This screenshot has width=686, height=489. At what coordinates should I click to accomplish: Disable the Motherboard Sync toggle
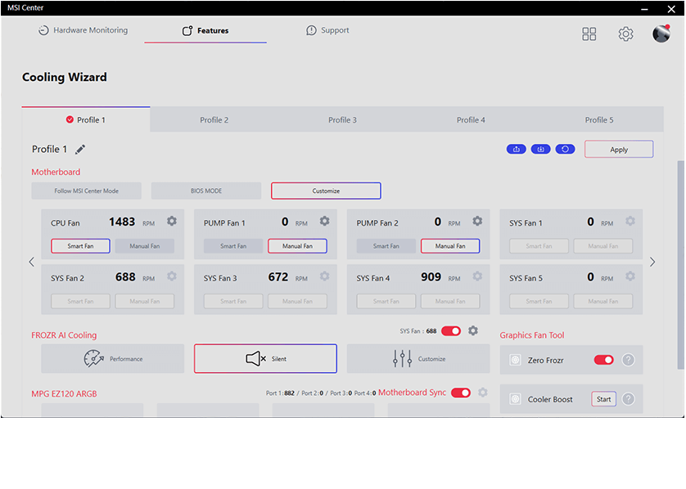pos(461,393)
